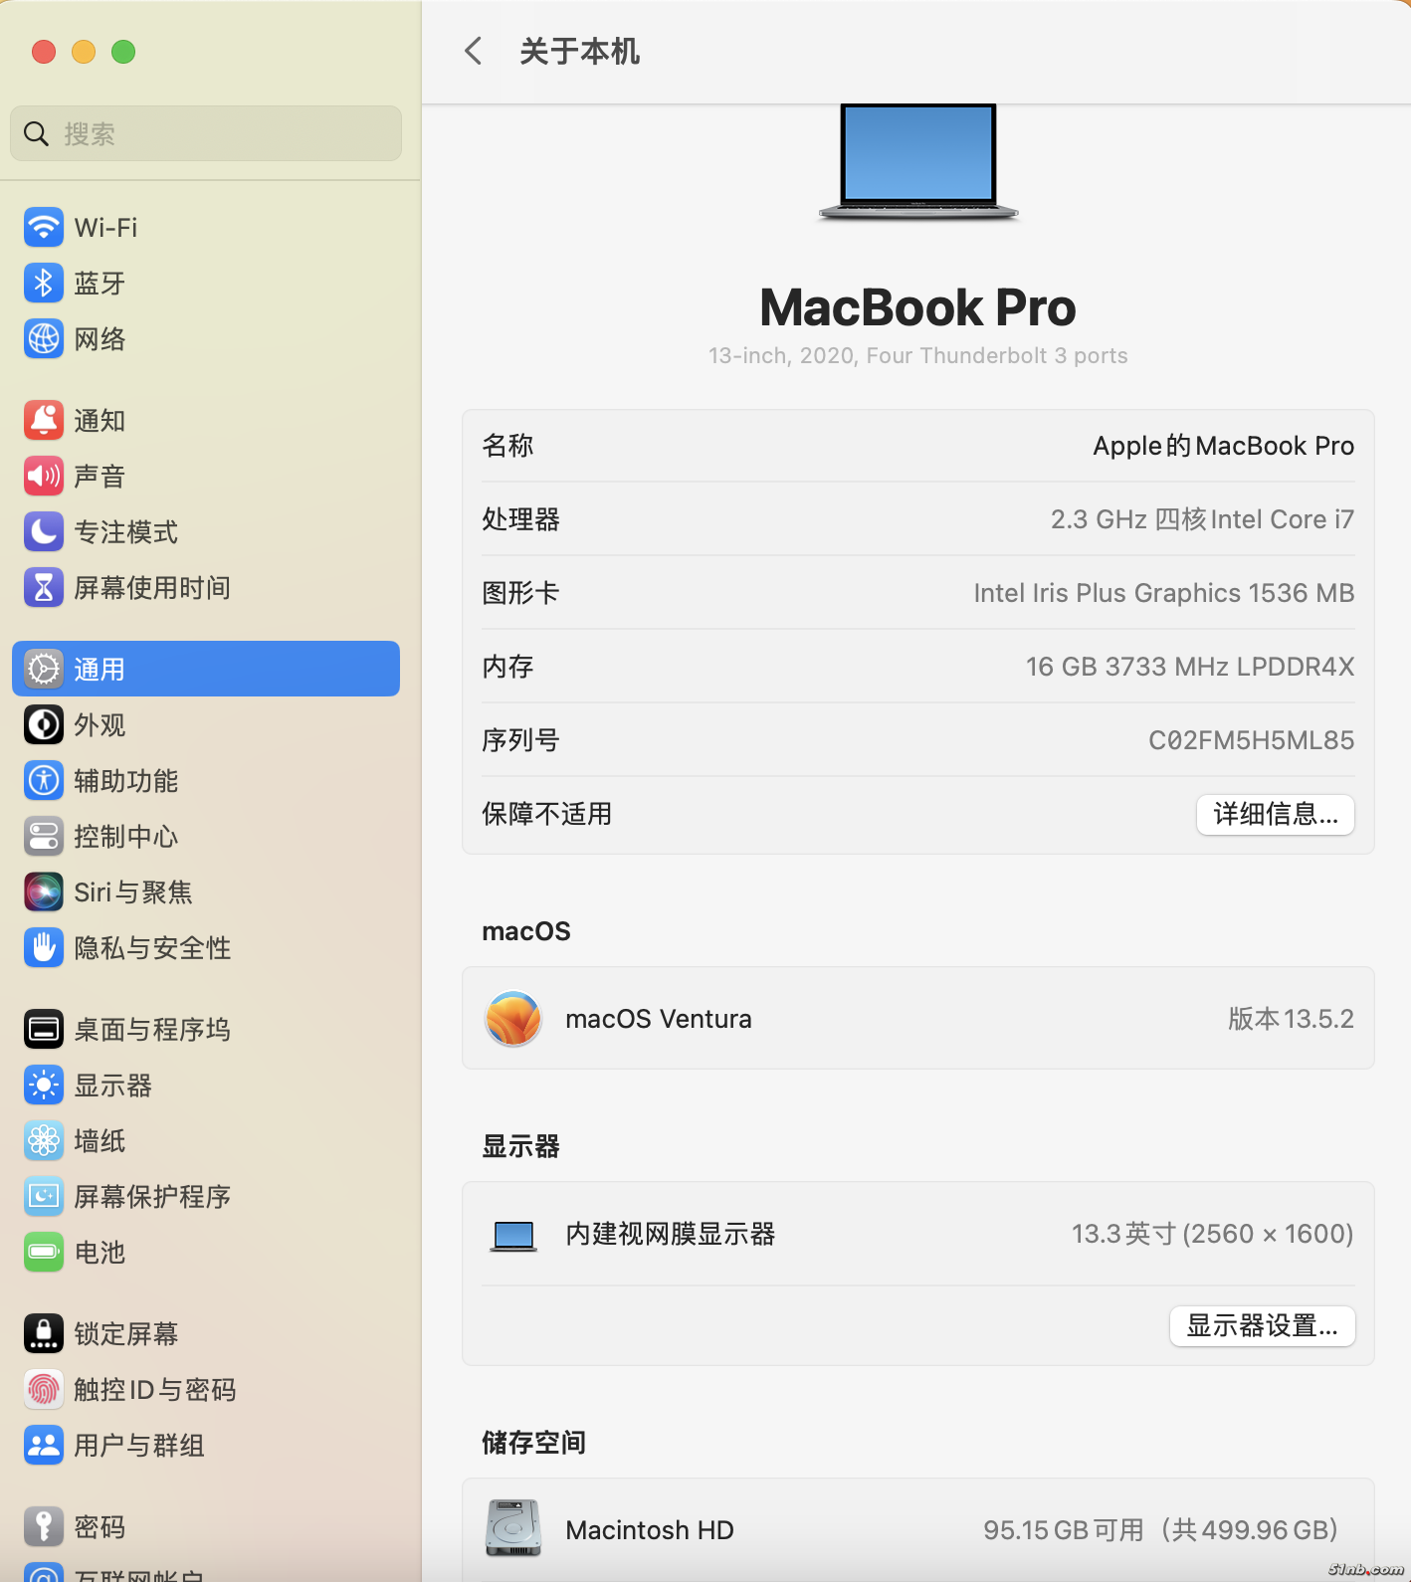
Task: Open the Wi-Fi settings icon
Action: [44, 228]
